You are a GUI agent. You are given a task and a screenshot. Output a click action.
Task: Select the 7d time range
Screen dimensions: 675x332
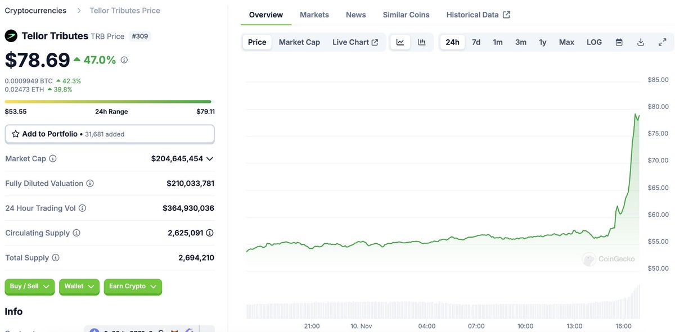[476, 42]
